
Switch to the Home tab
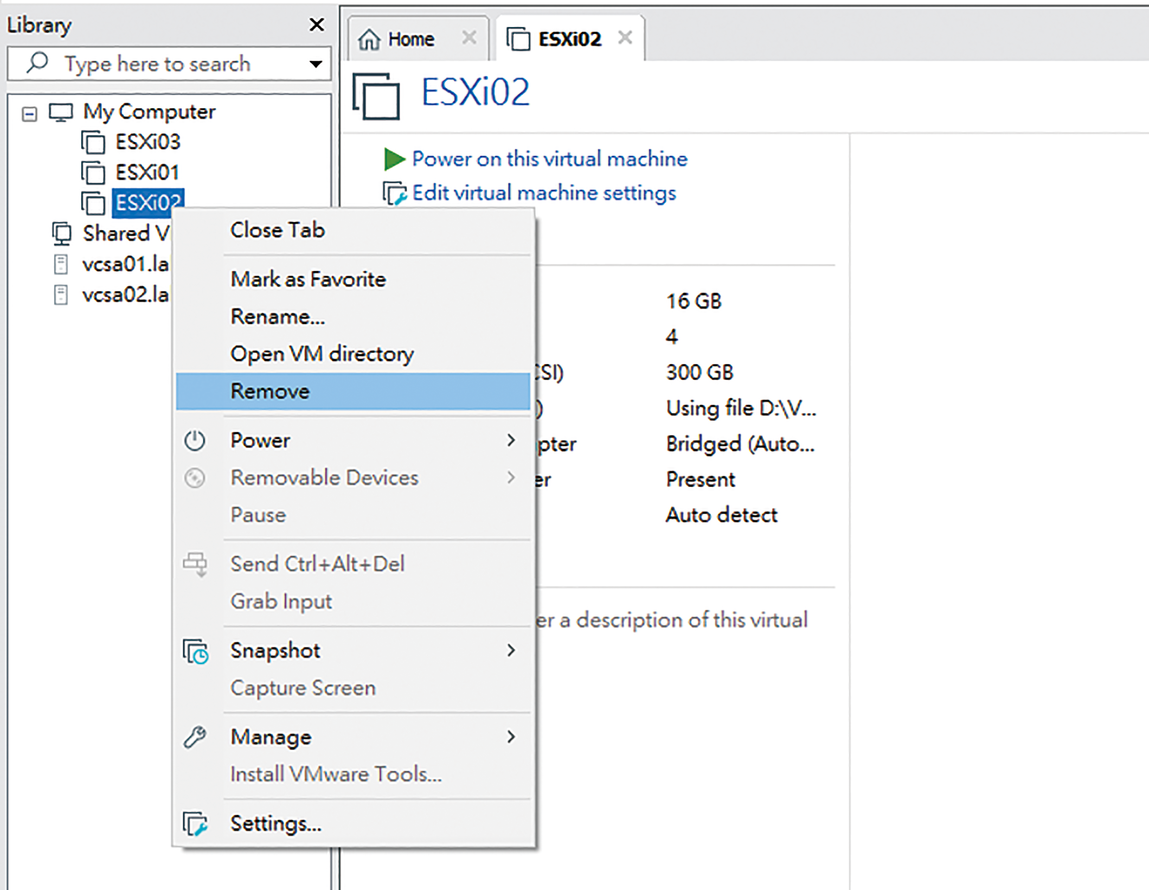click(x=418, y=39)
